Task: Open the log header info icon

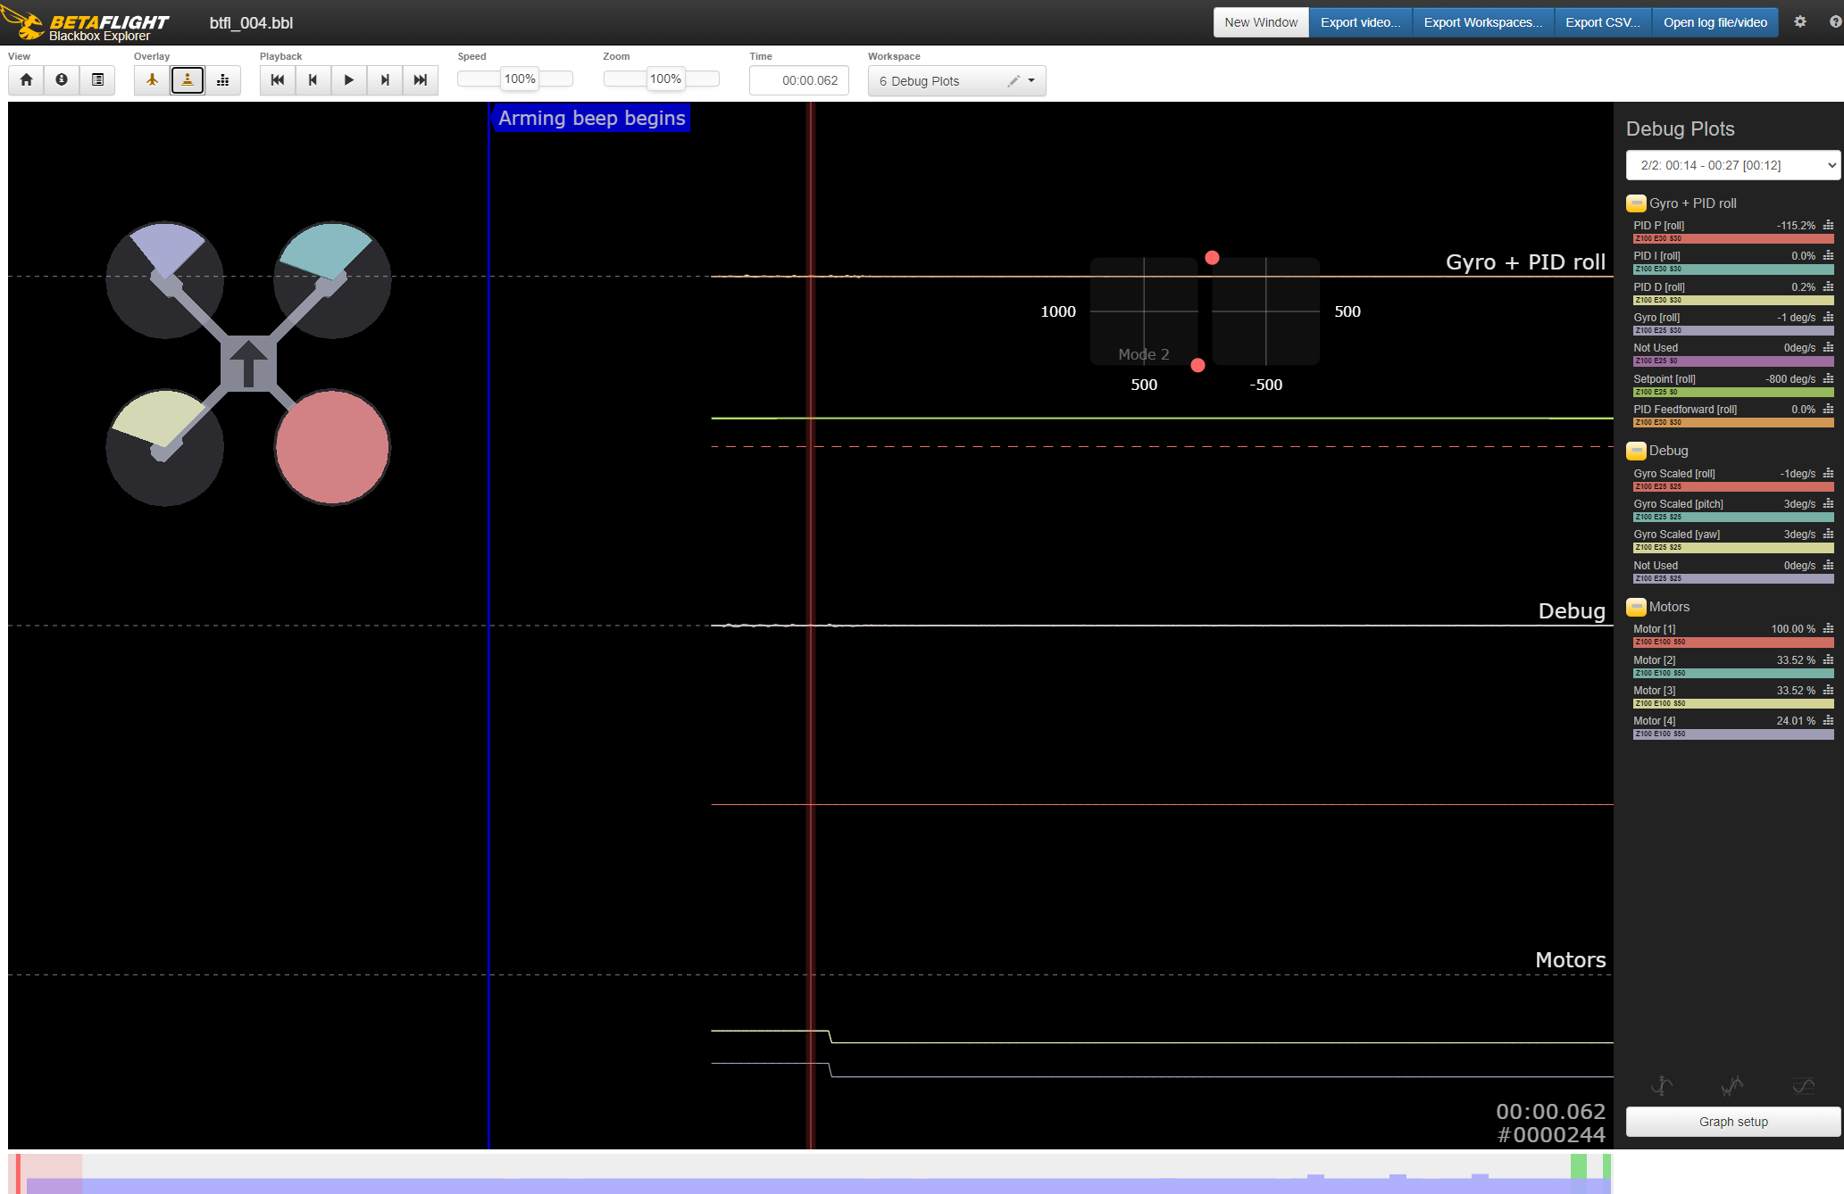Action: coord(62,80)
